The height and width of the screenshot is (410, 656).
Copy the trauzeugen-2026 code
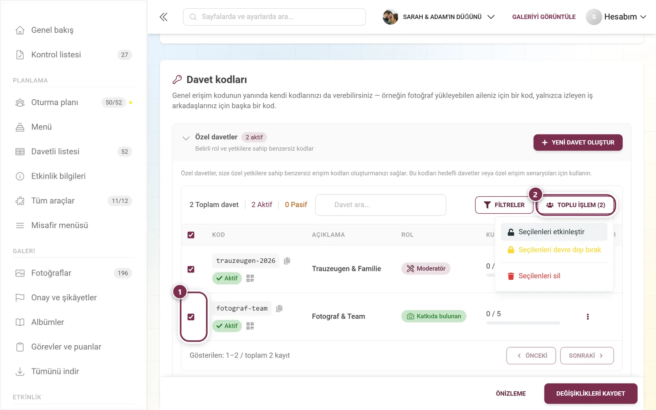[287, 261]
